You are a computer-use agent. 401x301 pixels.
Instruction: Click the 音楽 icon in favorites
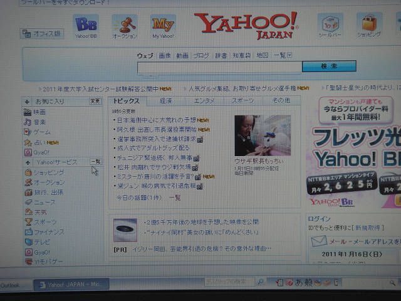tap(28, 122)
